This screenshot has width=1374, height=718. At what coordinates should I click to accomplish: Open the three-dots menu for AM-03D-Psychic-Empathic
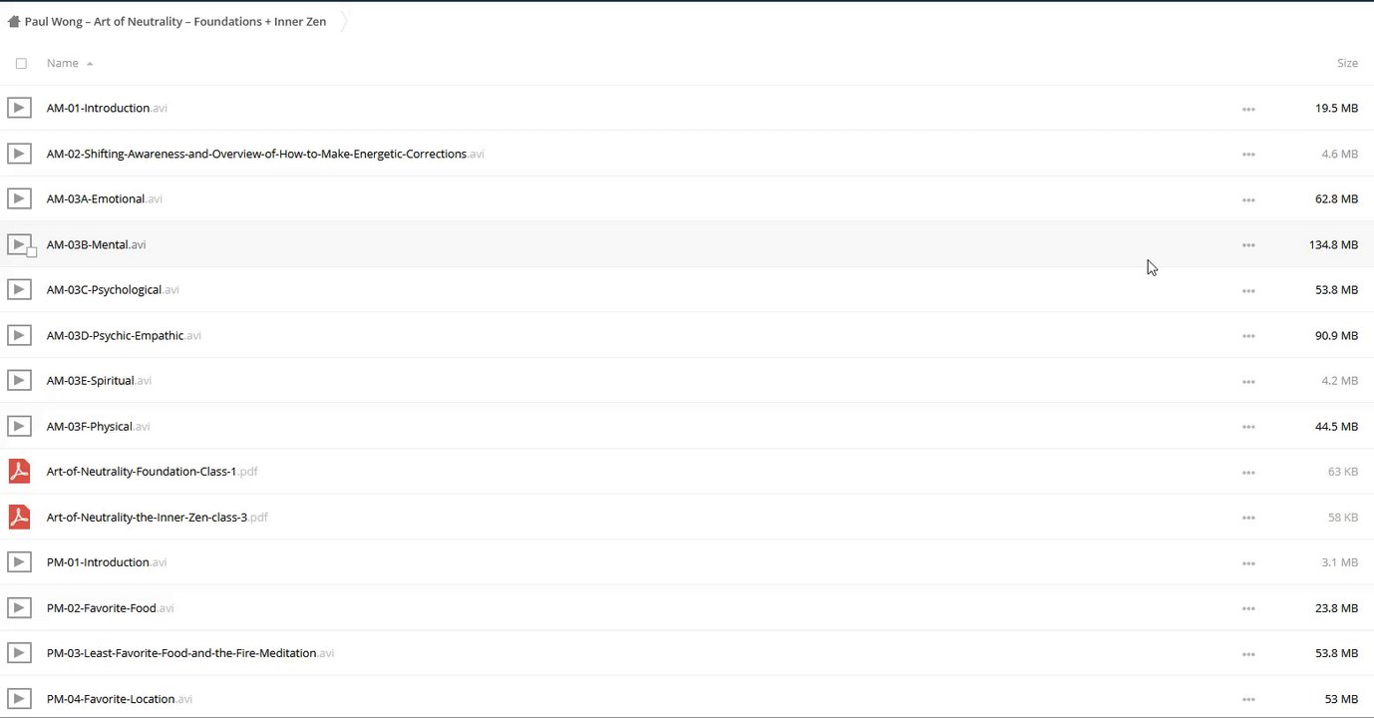pyautogui.click(x=1248, y=336)
